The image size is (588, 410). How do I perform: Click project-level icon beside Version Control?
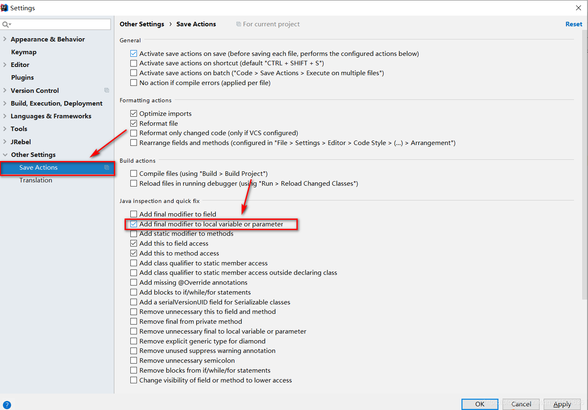click(106, 90)
